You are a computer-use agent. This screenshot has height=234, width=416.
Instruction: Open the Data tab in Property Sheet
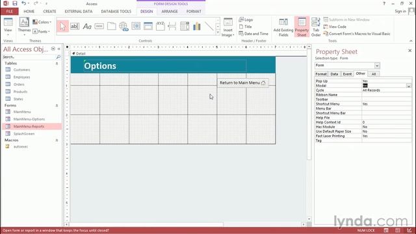[334, 74]
